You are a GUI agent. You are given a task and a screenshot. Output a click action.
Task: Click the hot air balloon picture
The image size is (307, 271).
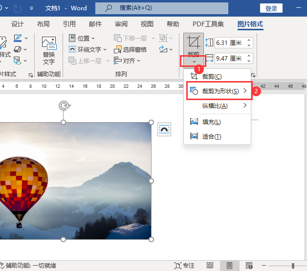75,181
